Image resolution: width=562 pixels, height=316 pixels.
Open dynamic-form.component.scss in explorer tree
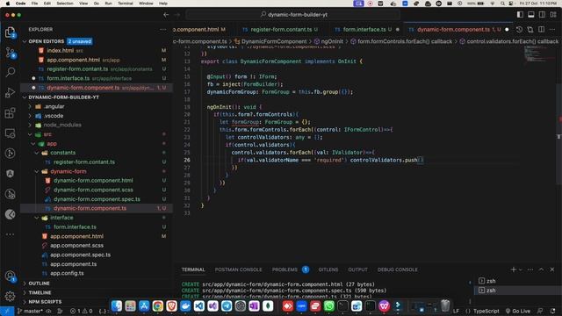93,190
